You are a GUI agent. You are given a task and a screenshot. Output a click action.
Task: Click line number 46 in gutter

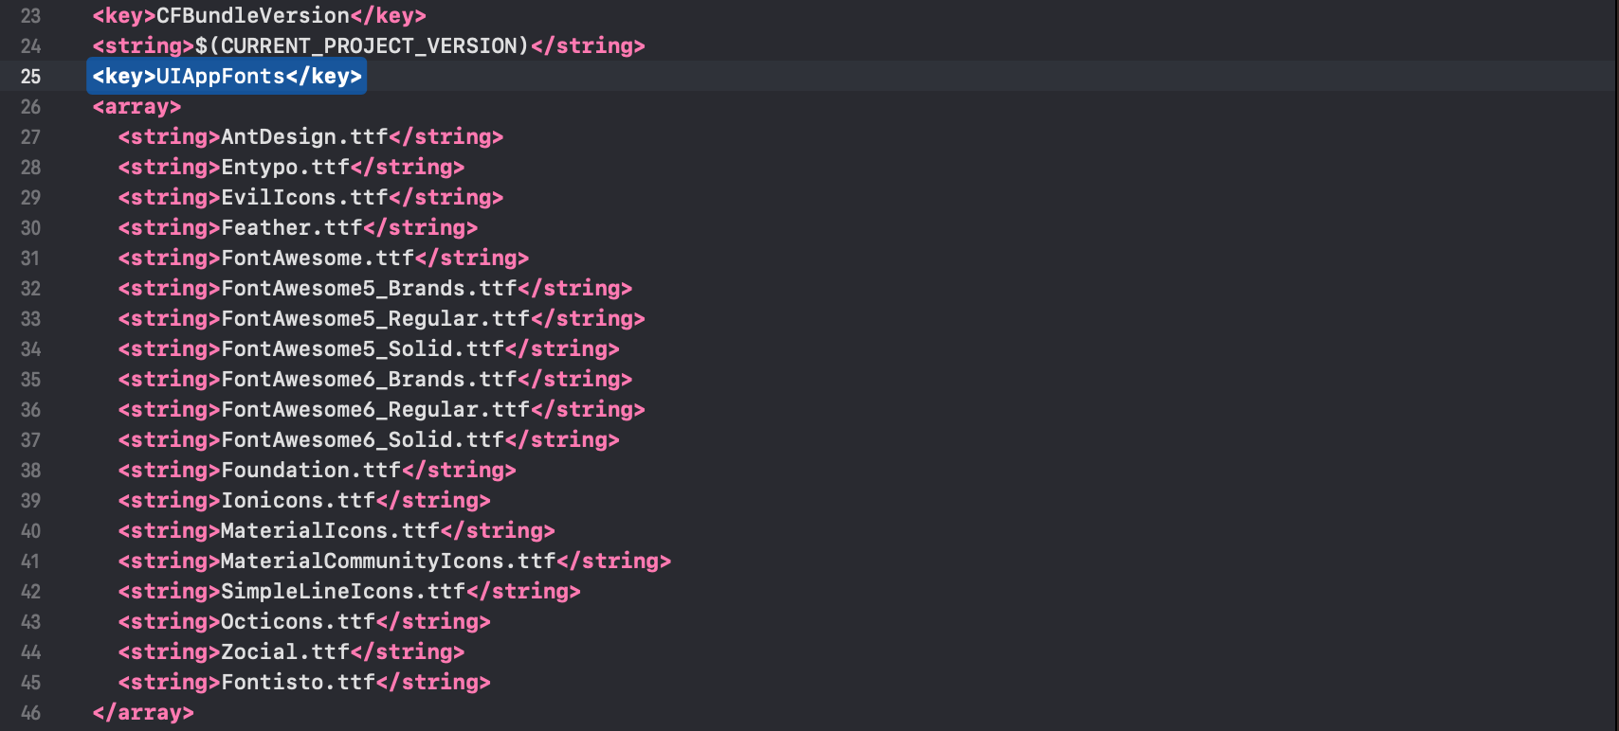(31, 713)
